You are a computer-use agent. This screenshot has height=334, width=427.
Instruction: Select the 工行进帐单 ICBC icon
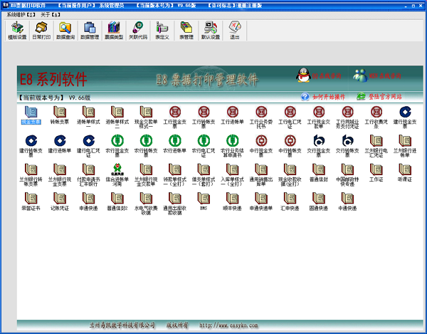[232, 115]
